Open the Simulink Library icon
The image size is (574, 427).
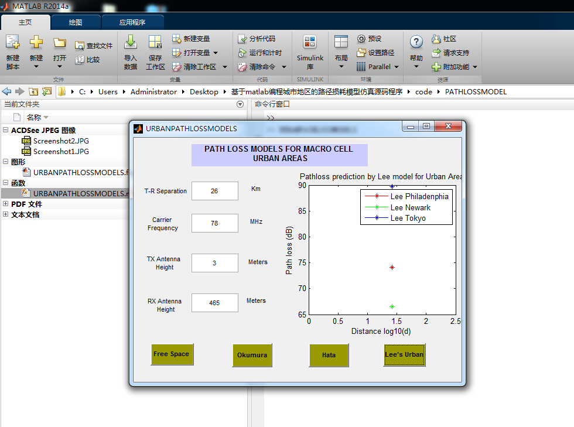pyautogui.click(x=310, y=42)
